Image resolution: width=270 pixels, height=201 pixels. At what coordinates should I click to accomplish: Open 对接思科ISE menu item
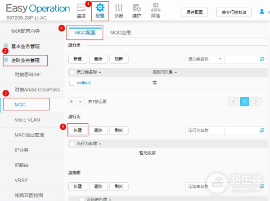[x=28, y=74]
